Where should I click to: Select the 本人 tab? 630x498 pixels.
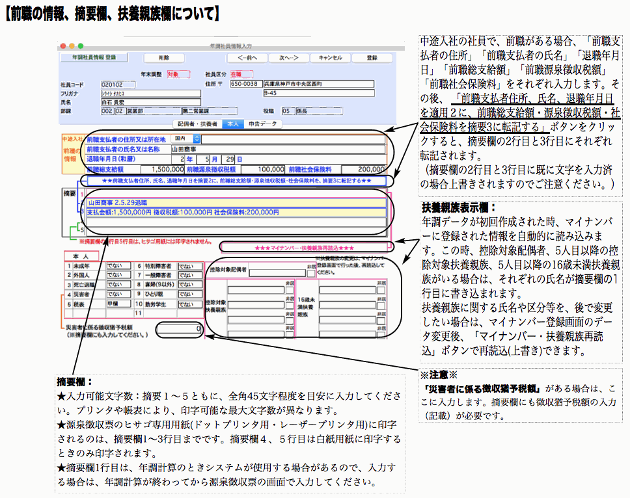tap(232, 123)
